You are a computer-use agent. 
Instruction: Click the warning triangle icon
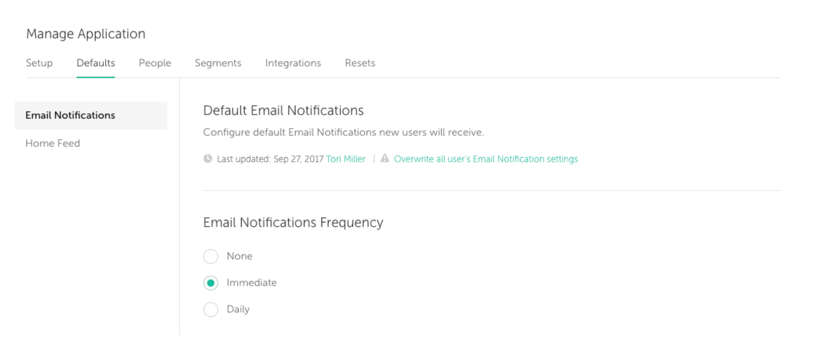[385, 158]
